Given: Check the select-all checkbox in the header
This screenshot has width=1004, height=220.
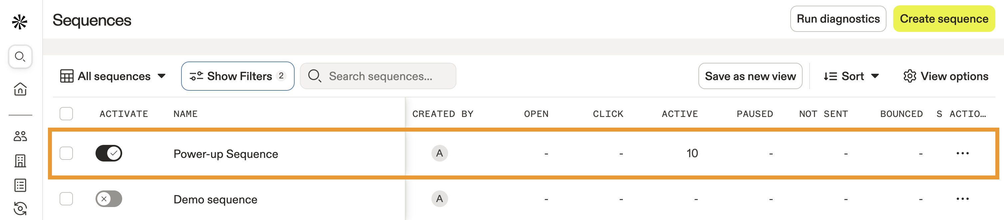Looking at the screenshot, I should 66,113.
